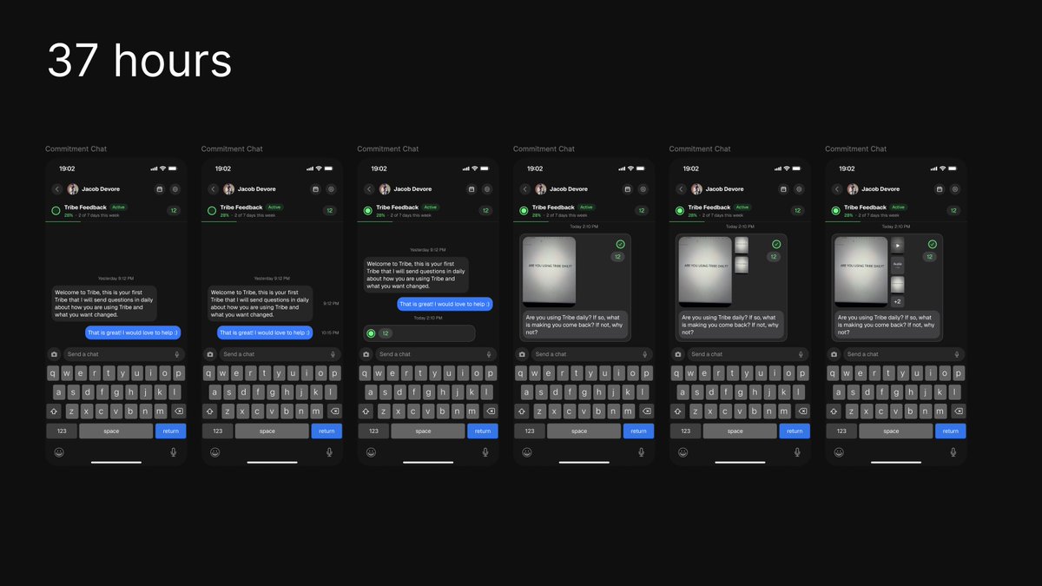
Task: Toggle Tribe Feedback circle in the fifth phone
Action: pos(679,210)
